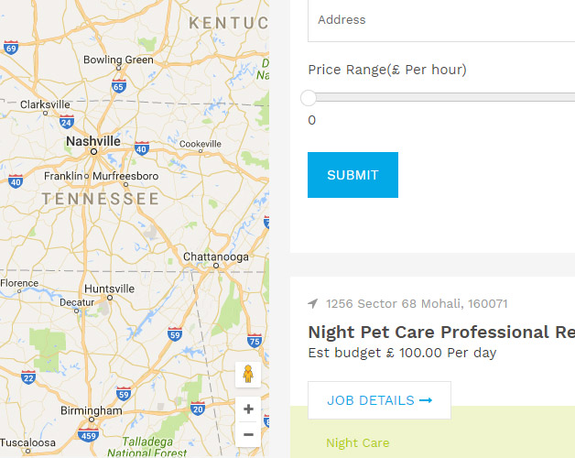Click the Price Range slider handle
Viewport: 575px width, 458px height.
[309, 98]
